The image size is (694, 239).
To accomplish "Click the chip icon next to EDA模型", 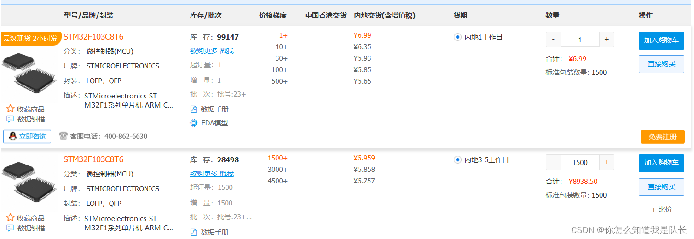I will [194, 123].
